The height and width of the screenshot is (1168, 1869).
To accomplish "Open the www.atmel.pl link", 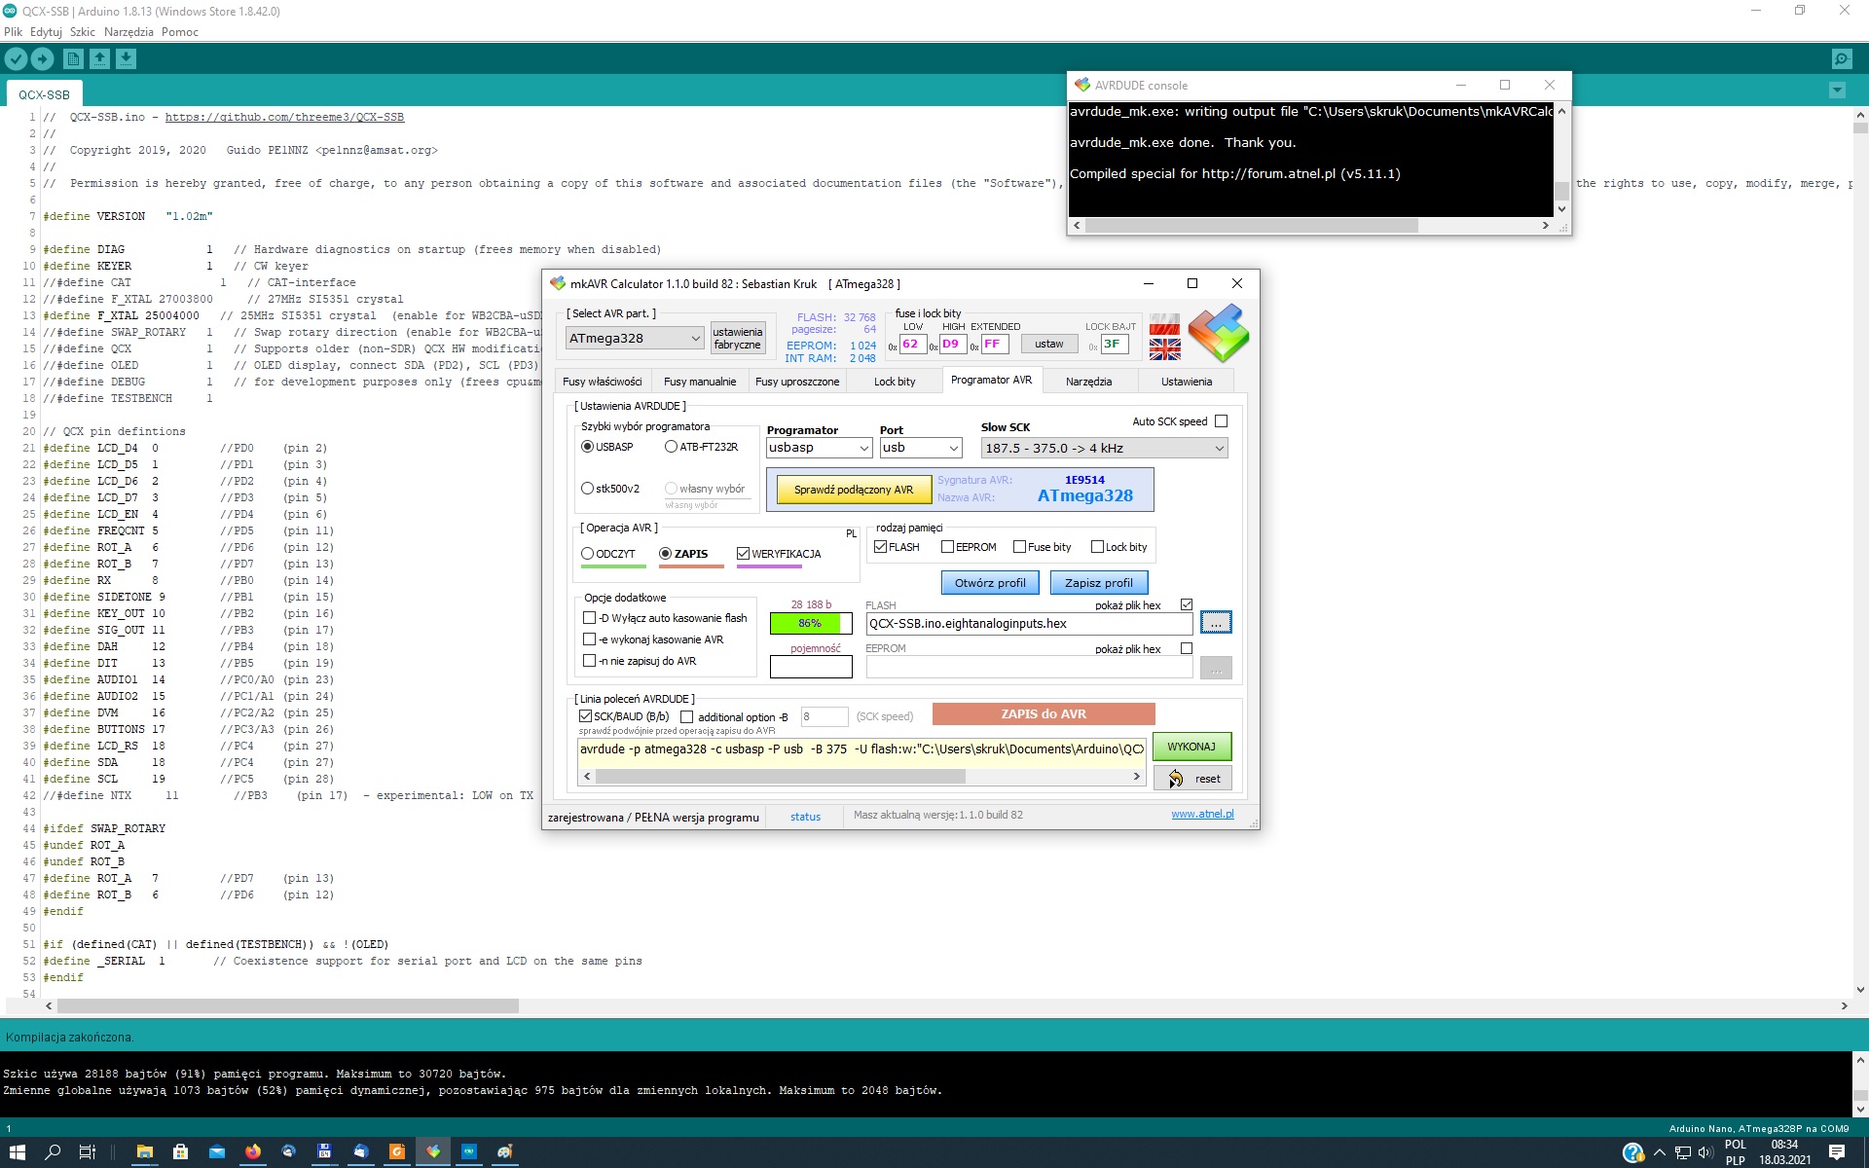I will click(1201, 815).
